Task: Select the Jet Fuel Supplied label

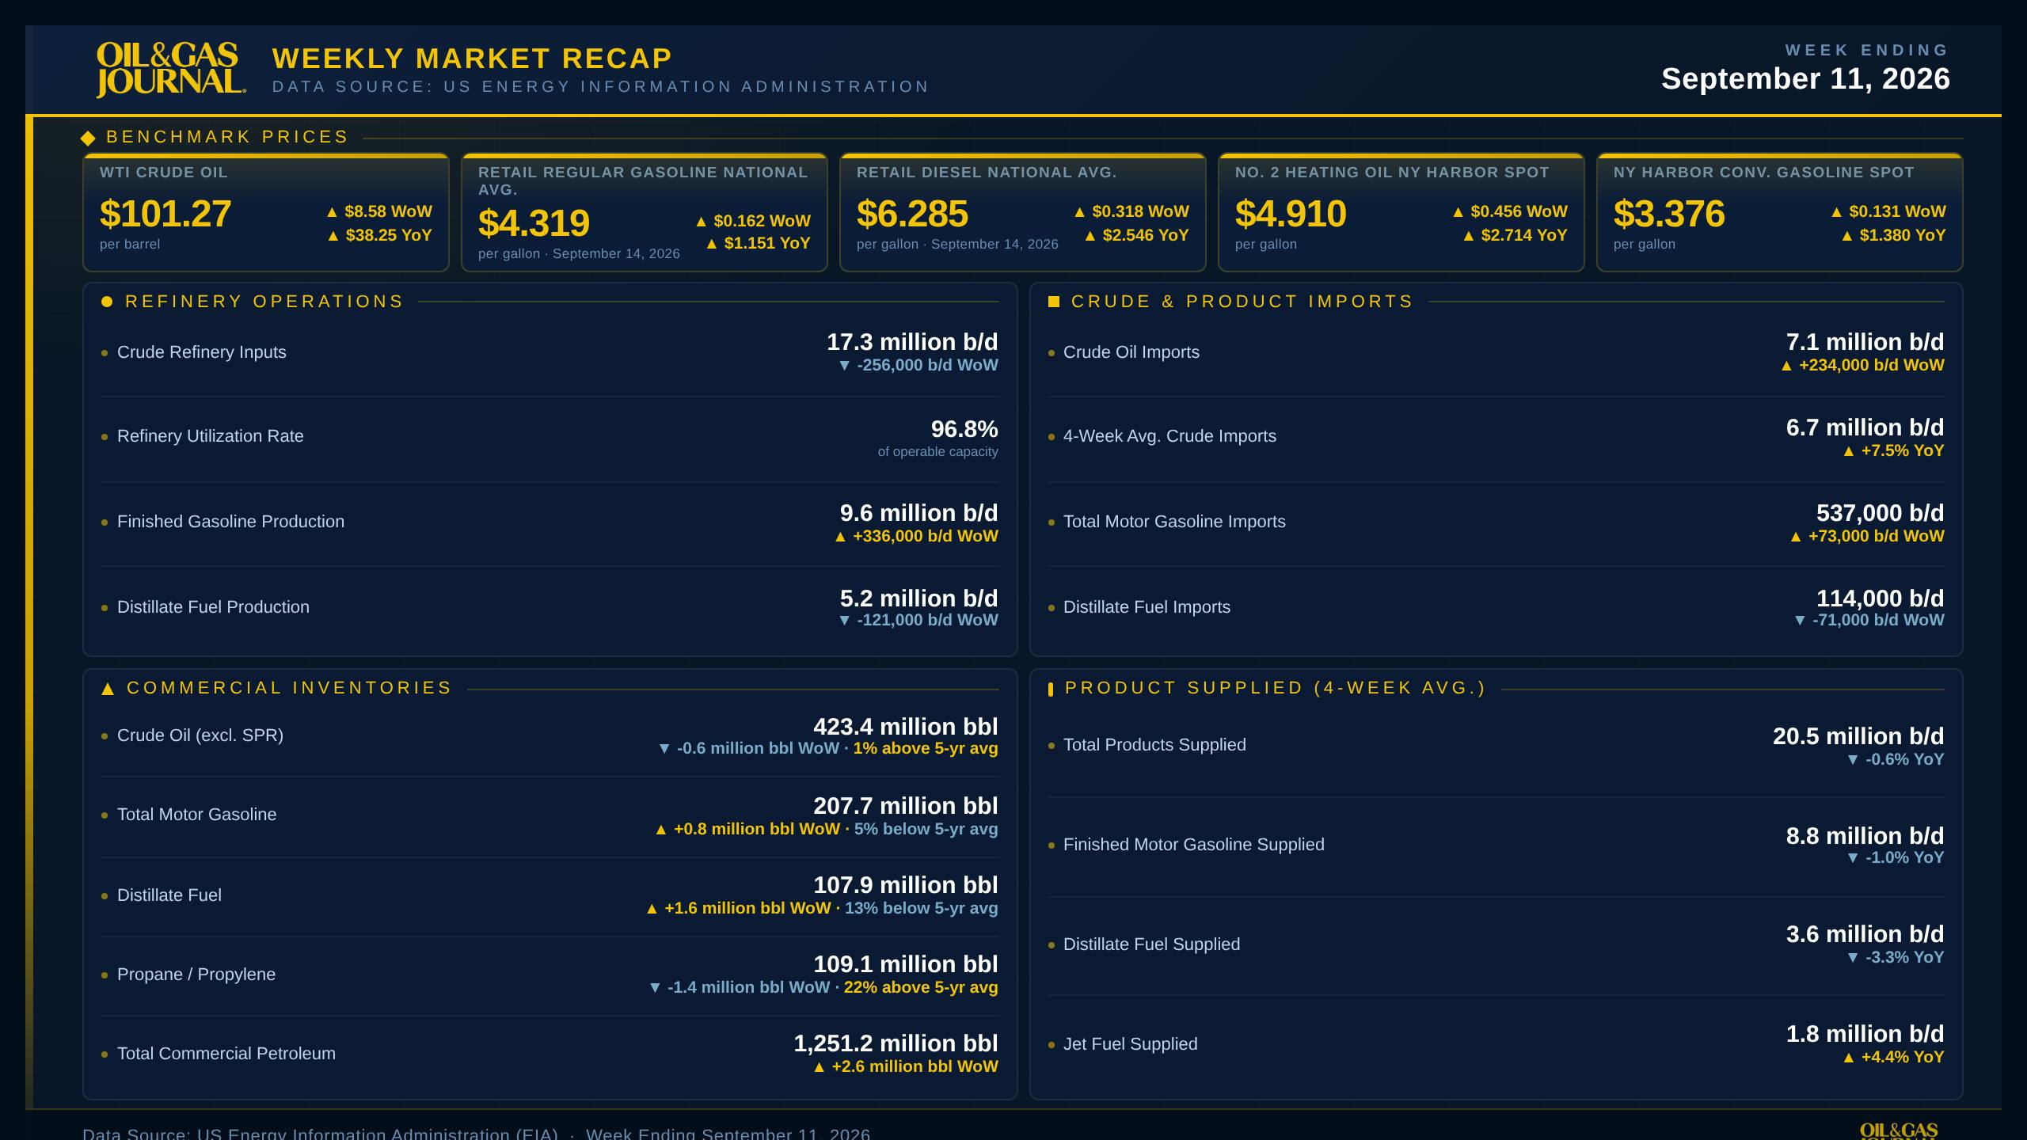Action: (1130, 1044)
